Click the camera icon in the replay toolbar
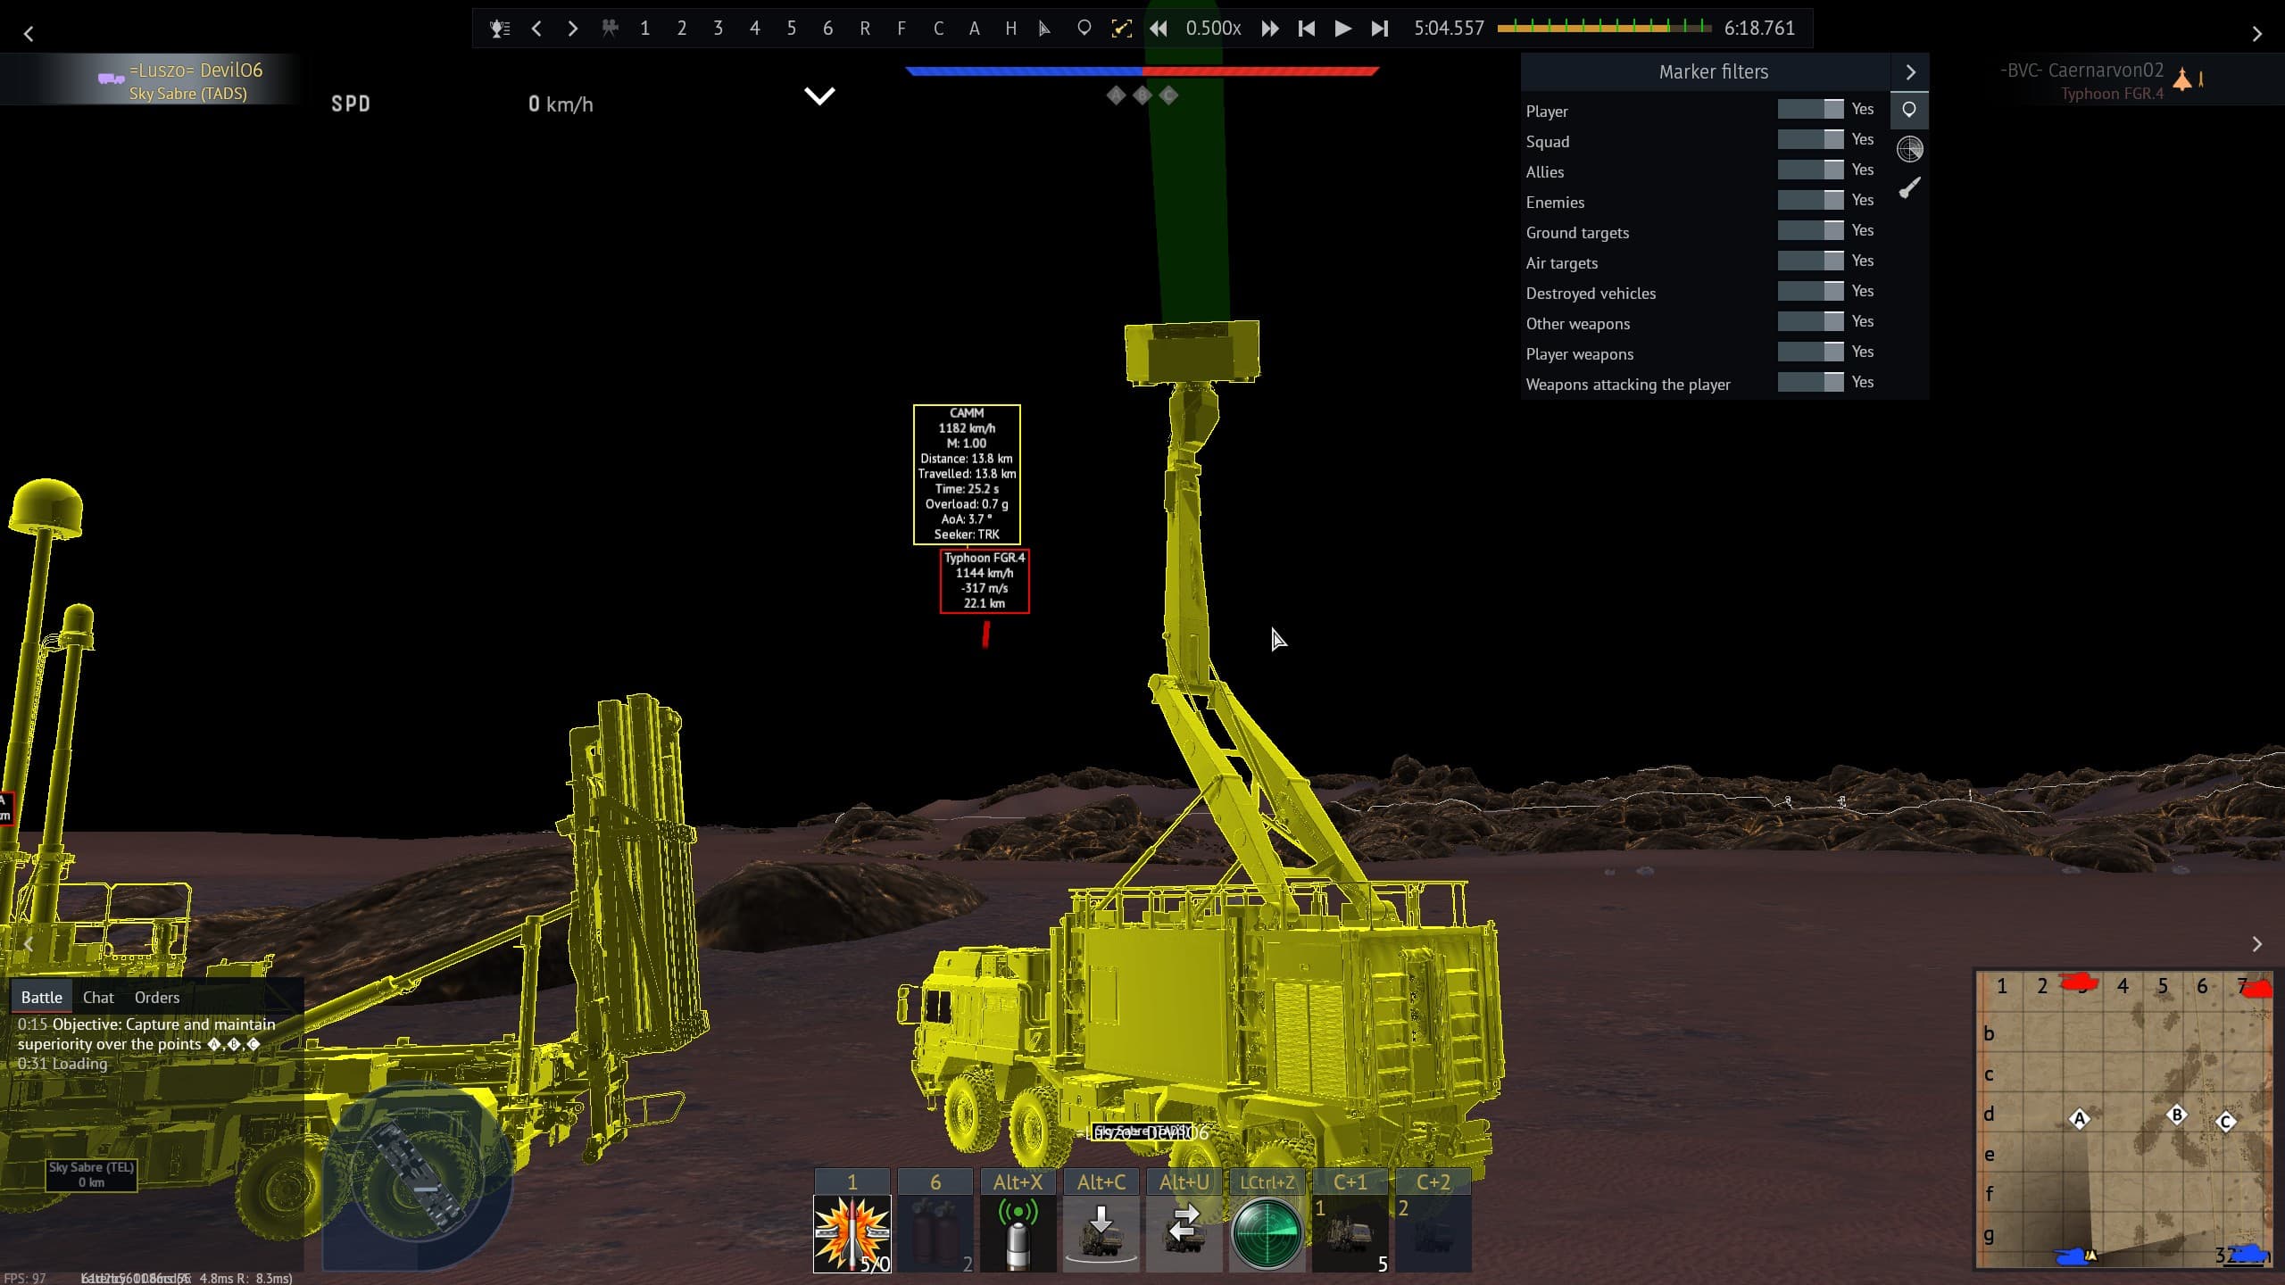This screenshot has width=2285, height=1285. click(x=610, y=29)
